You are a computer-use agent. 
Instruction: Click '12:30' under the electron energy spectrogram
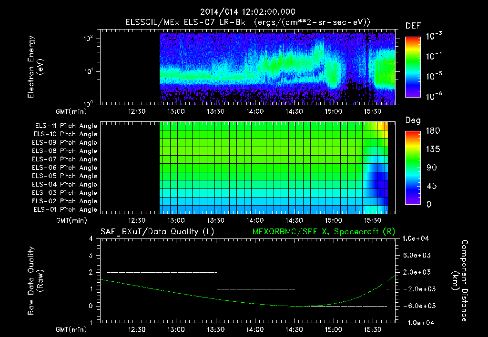coord(137,111)
